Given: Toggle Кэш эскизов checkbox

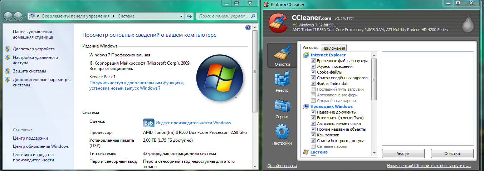Looking at the screenshot, I should pyautogui.click(x=313, y=135).
